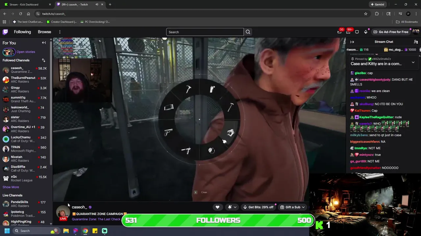Open Twitch notifications inbox with 99+ badge
Screen dimensions: 421x236
[348, 32]
